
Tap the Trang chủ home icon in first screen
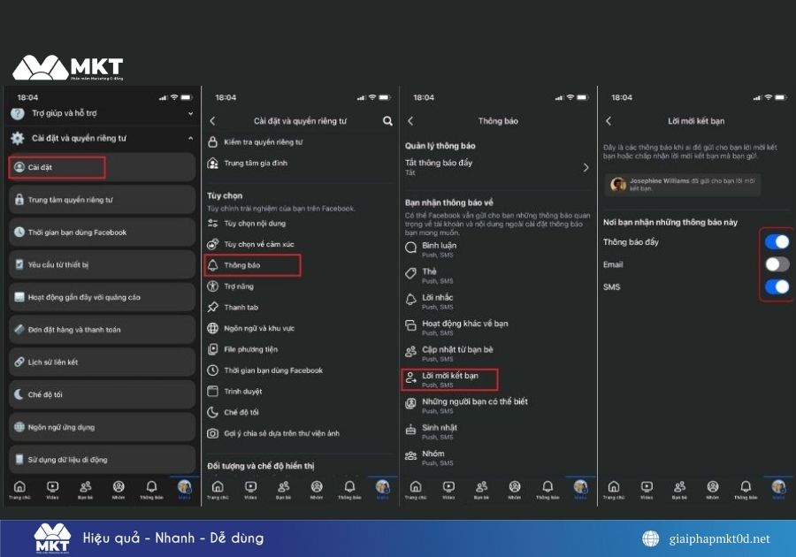(x=19, y=488)
